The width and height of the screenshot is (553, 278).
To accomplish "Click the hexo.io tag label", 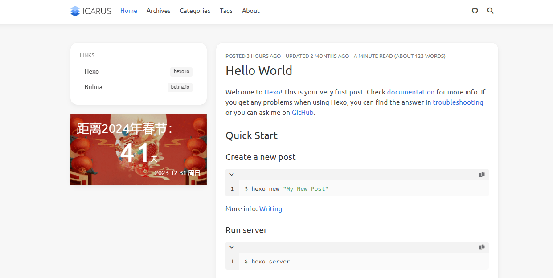I will tap(181, 72).
